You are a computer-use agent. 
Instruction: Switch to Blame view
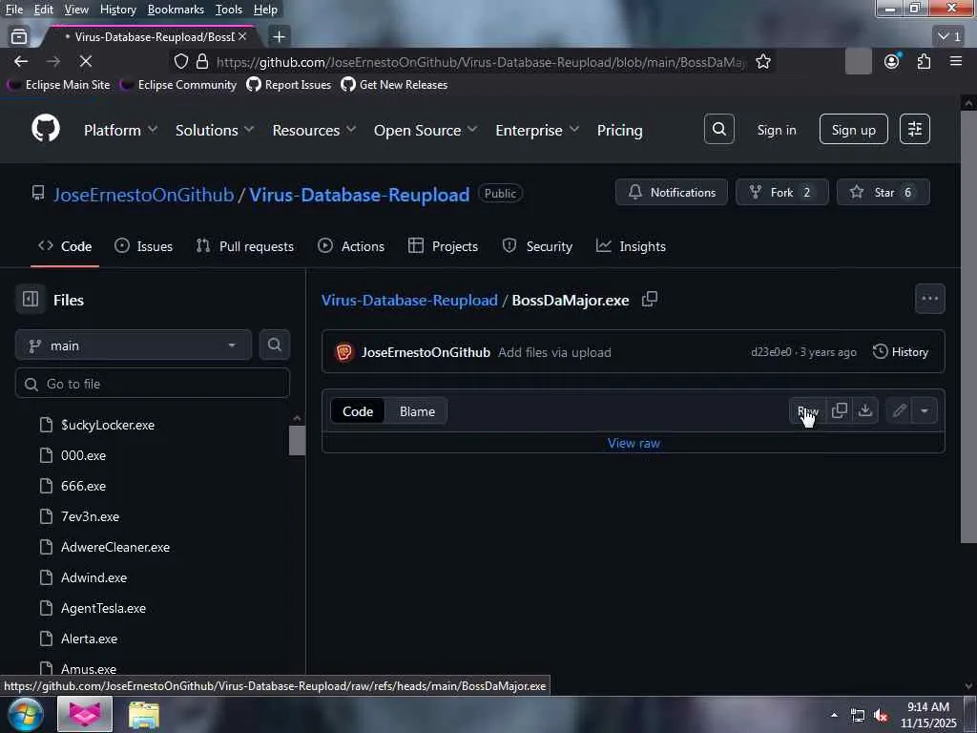coord(417,411)
